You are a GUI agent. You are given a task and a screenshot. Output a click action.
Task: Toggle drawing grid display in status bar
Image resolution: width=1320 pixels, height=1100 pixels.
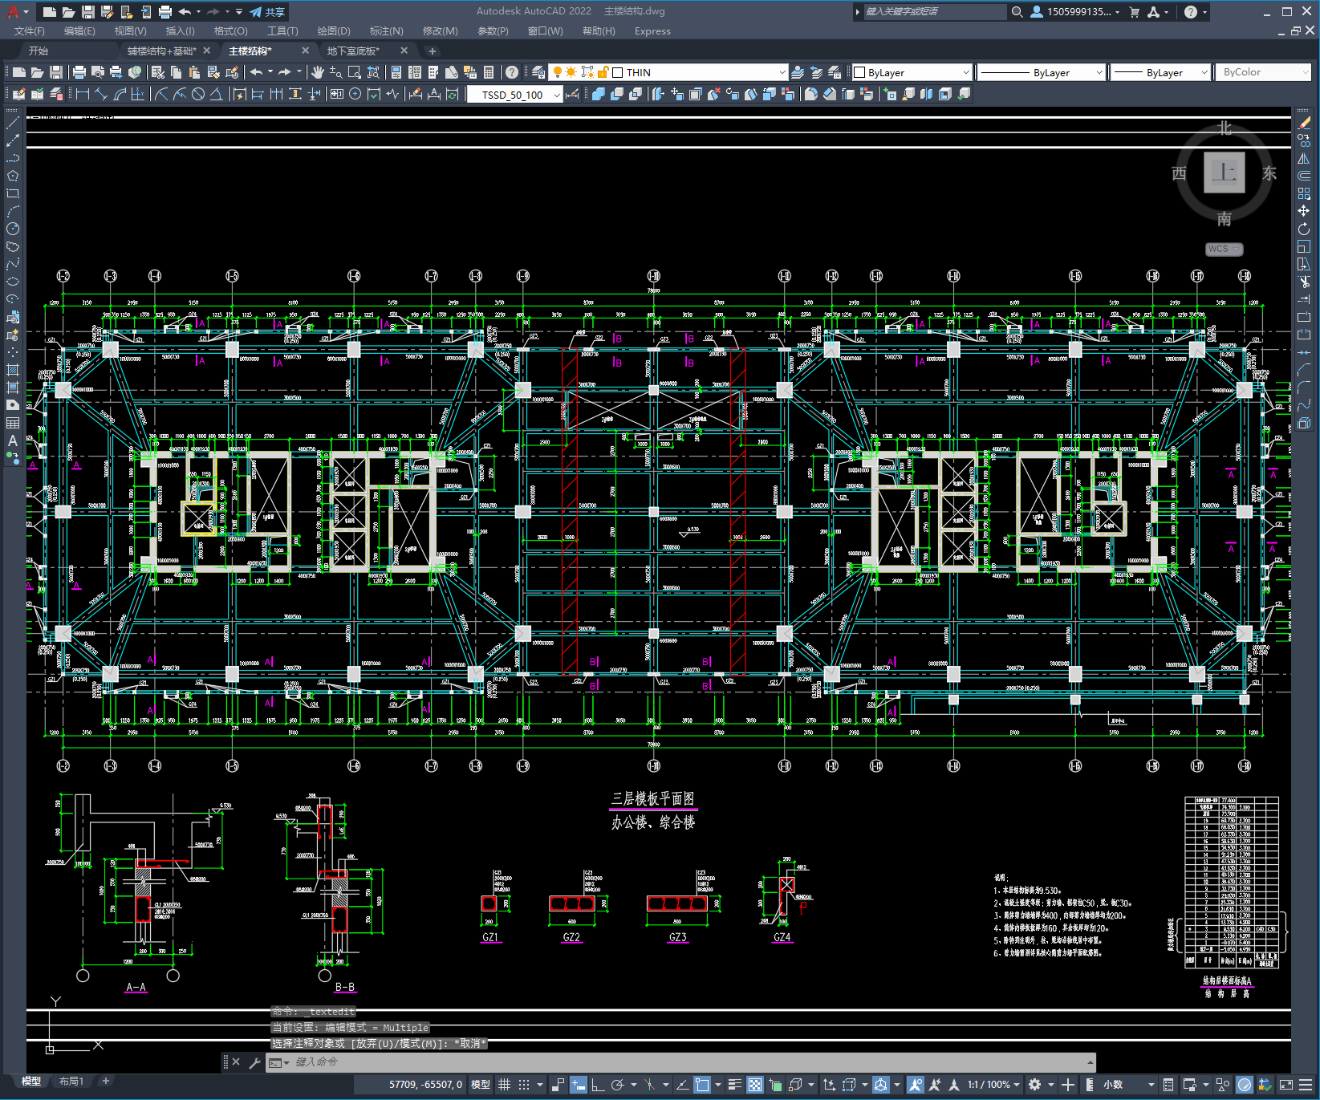[504, 1085]
